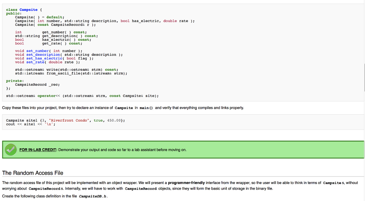The height and width of the screenshot is (201, 365).
Task: Click the main() inline code text
Action: point(146,108)
